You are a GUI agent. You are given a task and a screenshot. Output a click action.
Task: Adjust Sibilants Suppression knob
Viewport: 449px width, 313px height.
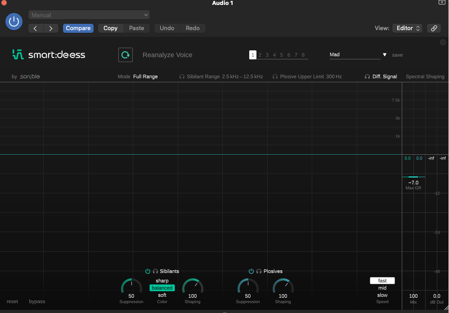point(131,286)
